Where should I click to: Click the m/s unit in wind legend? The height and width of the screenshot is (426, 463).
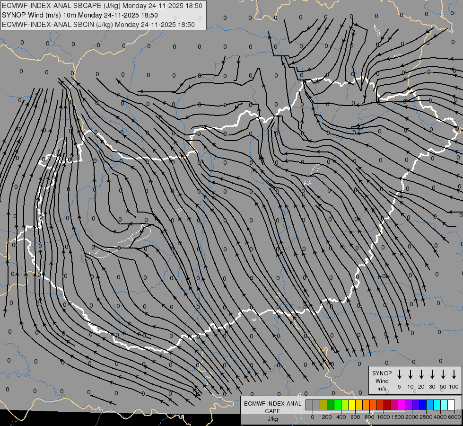pyautogui.click(x=382, y=389)
